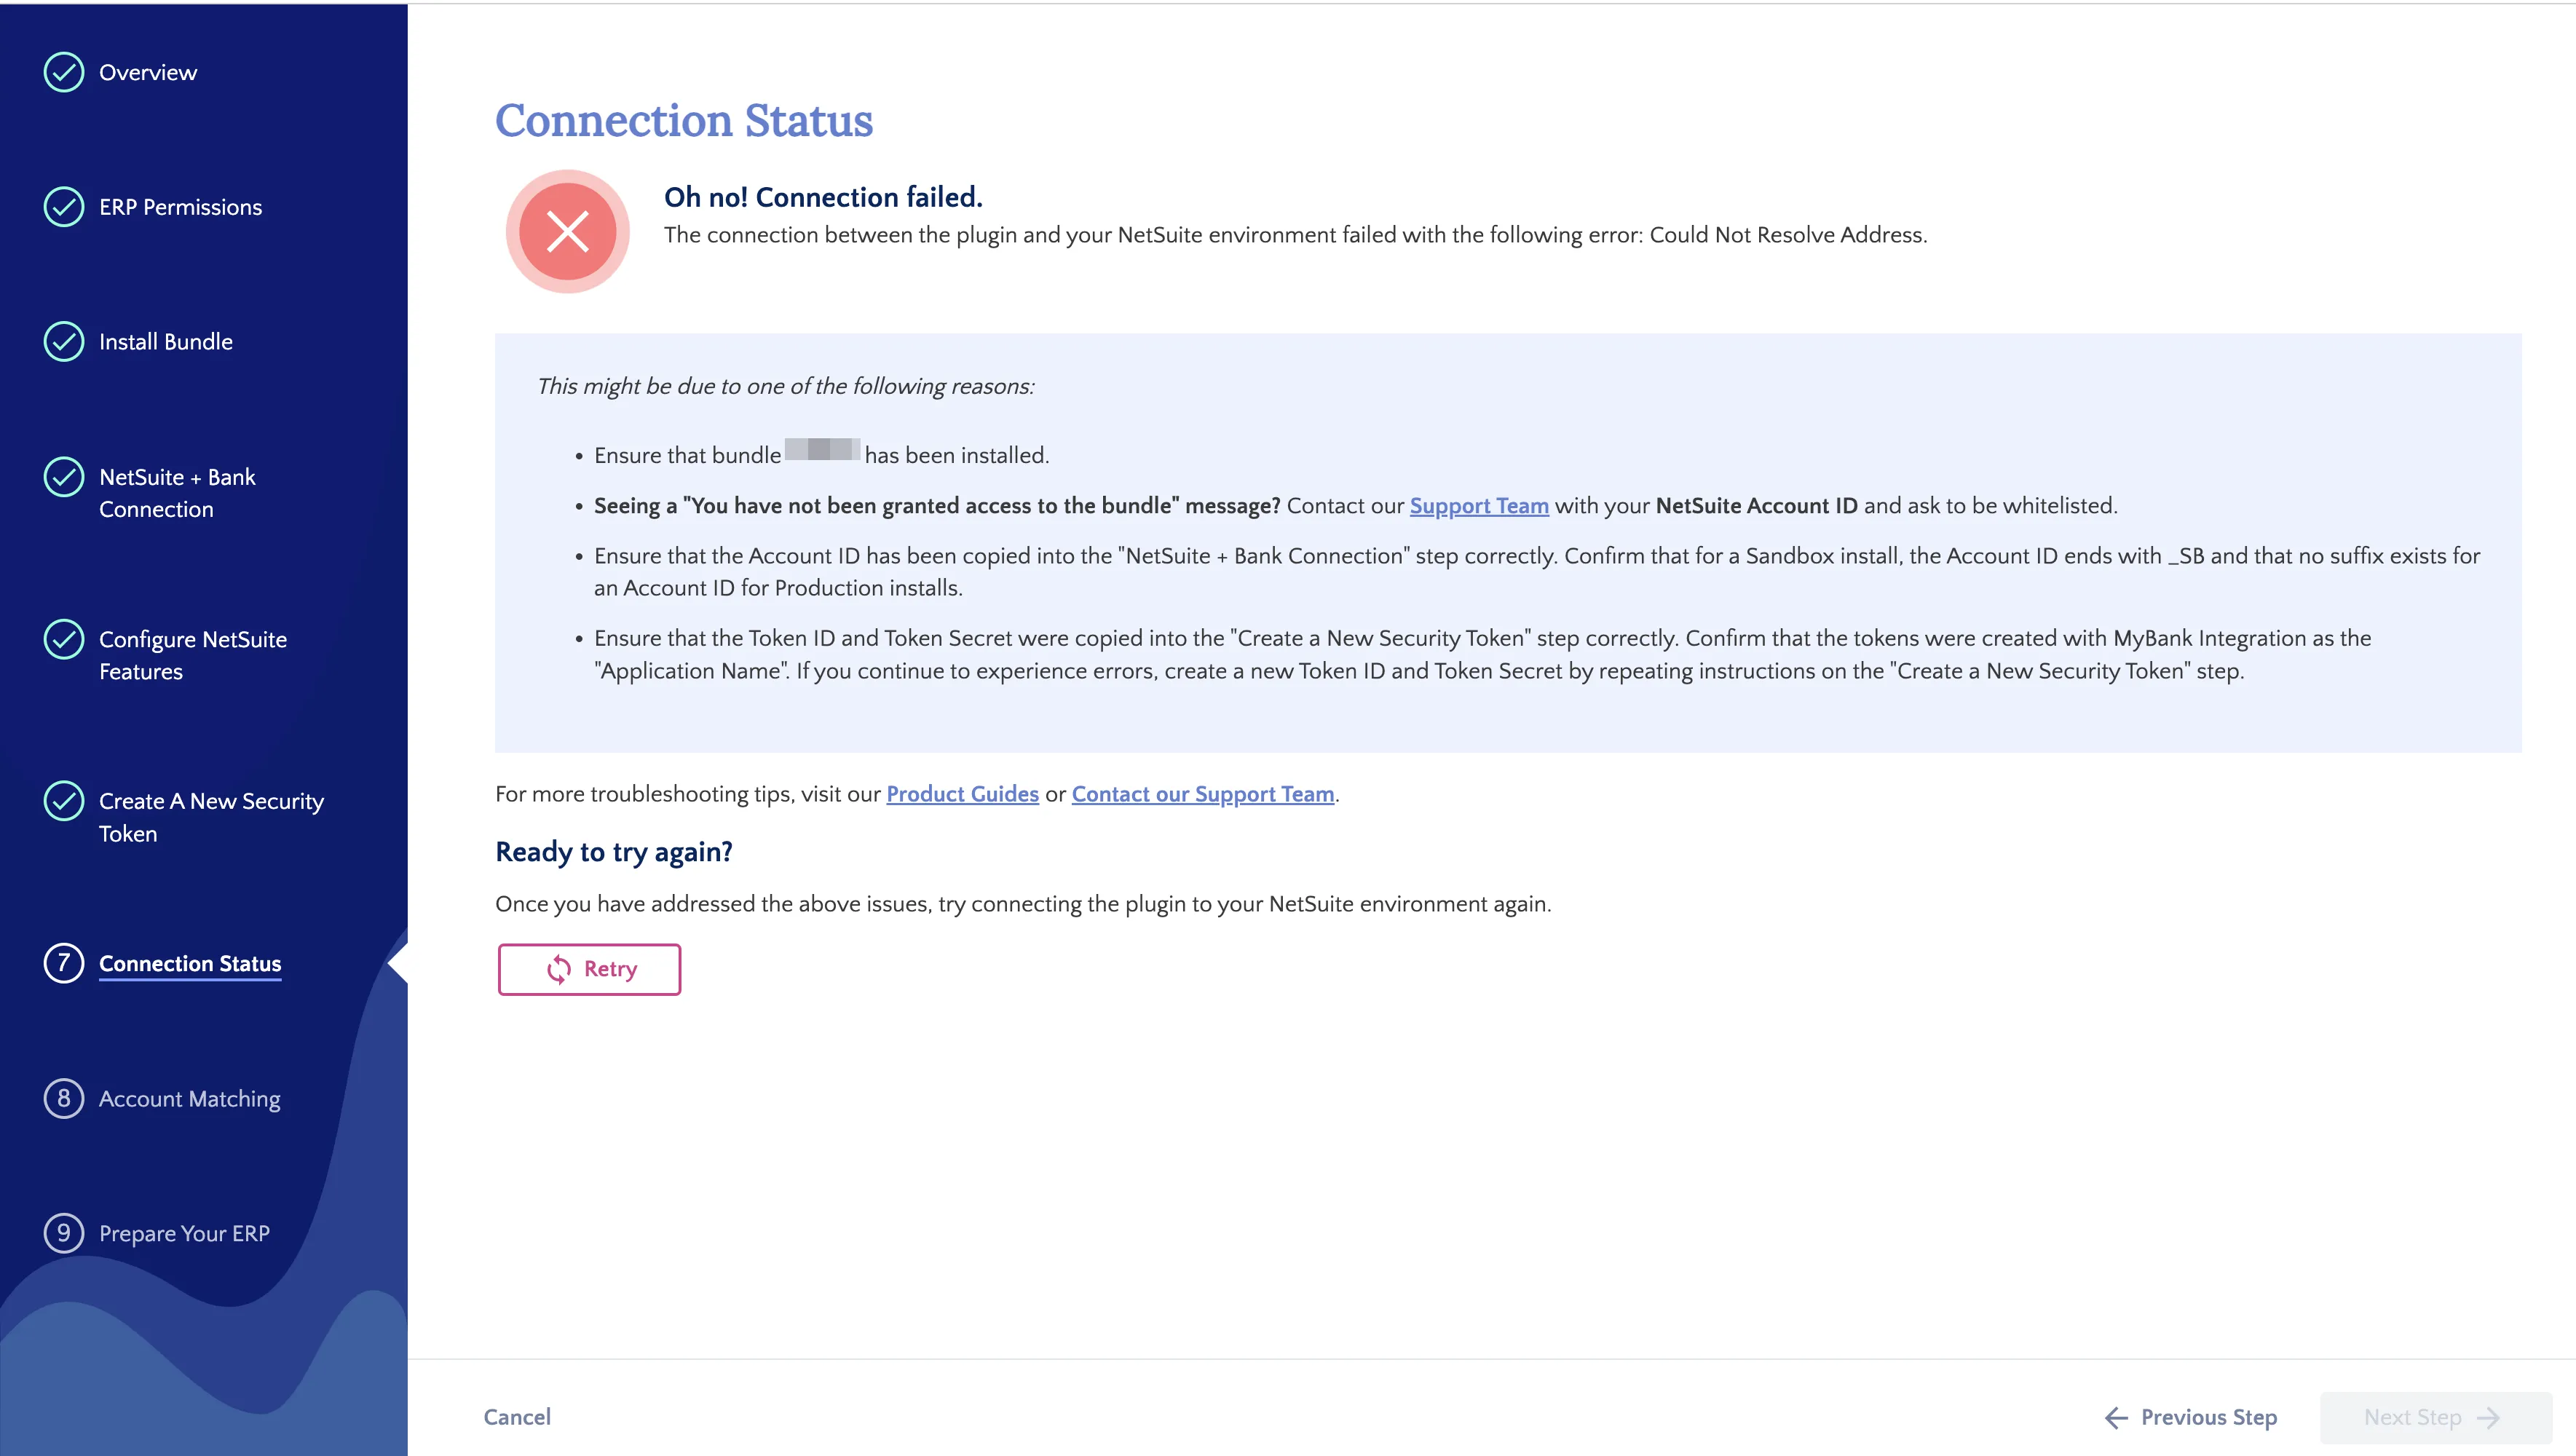
Task: Click the Account ID copied correctly tip
Action: tap(1537, 572)
